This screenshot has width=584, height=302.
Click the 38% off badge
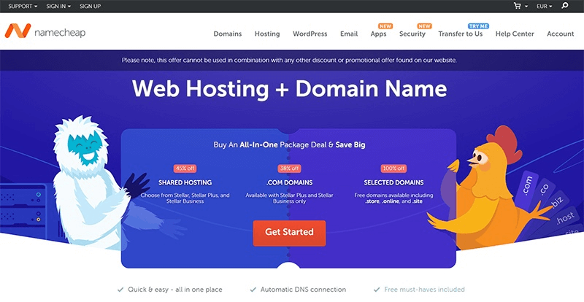click(x=289, y=169)
